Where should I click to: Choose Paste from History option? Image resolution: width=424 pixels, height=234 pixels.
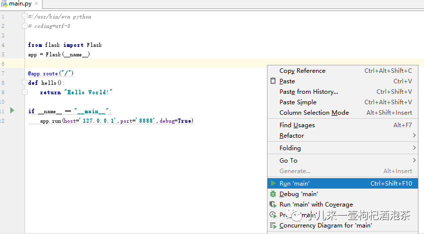(308, 92)
